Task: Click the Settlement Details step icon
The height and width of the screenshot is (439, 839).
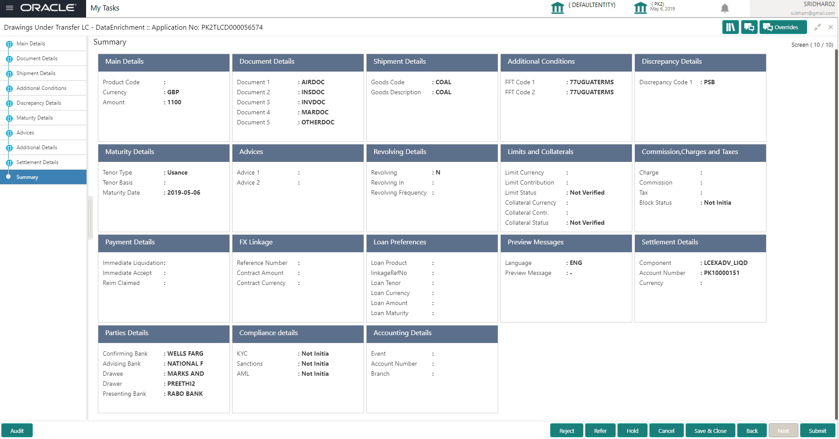Action: click(9, 163)
